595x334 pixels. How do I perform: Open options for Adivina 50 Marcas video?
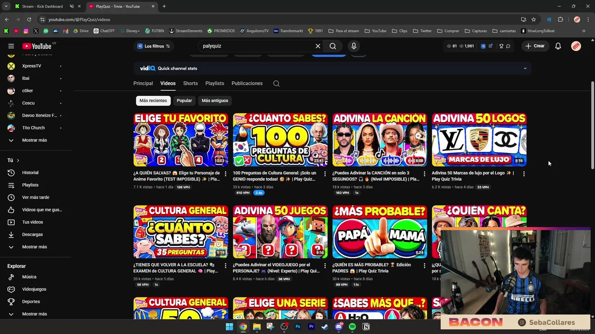pos(524,173)
